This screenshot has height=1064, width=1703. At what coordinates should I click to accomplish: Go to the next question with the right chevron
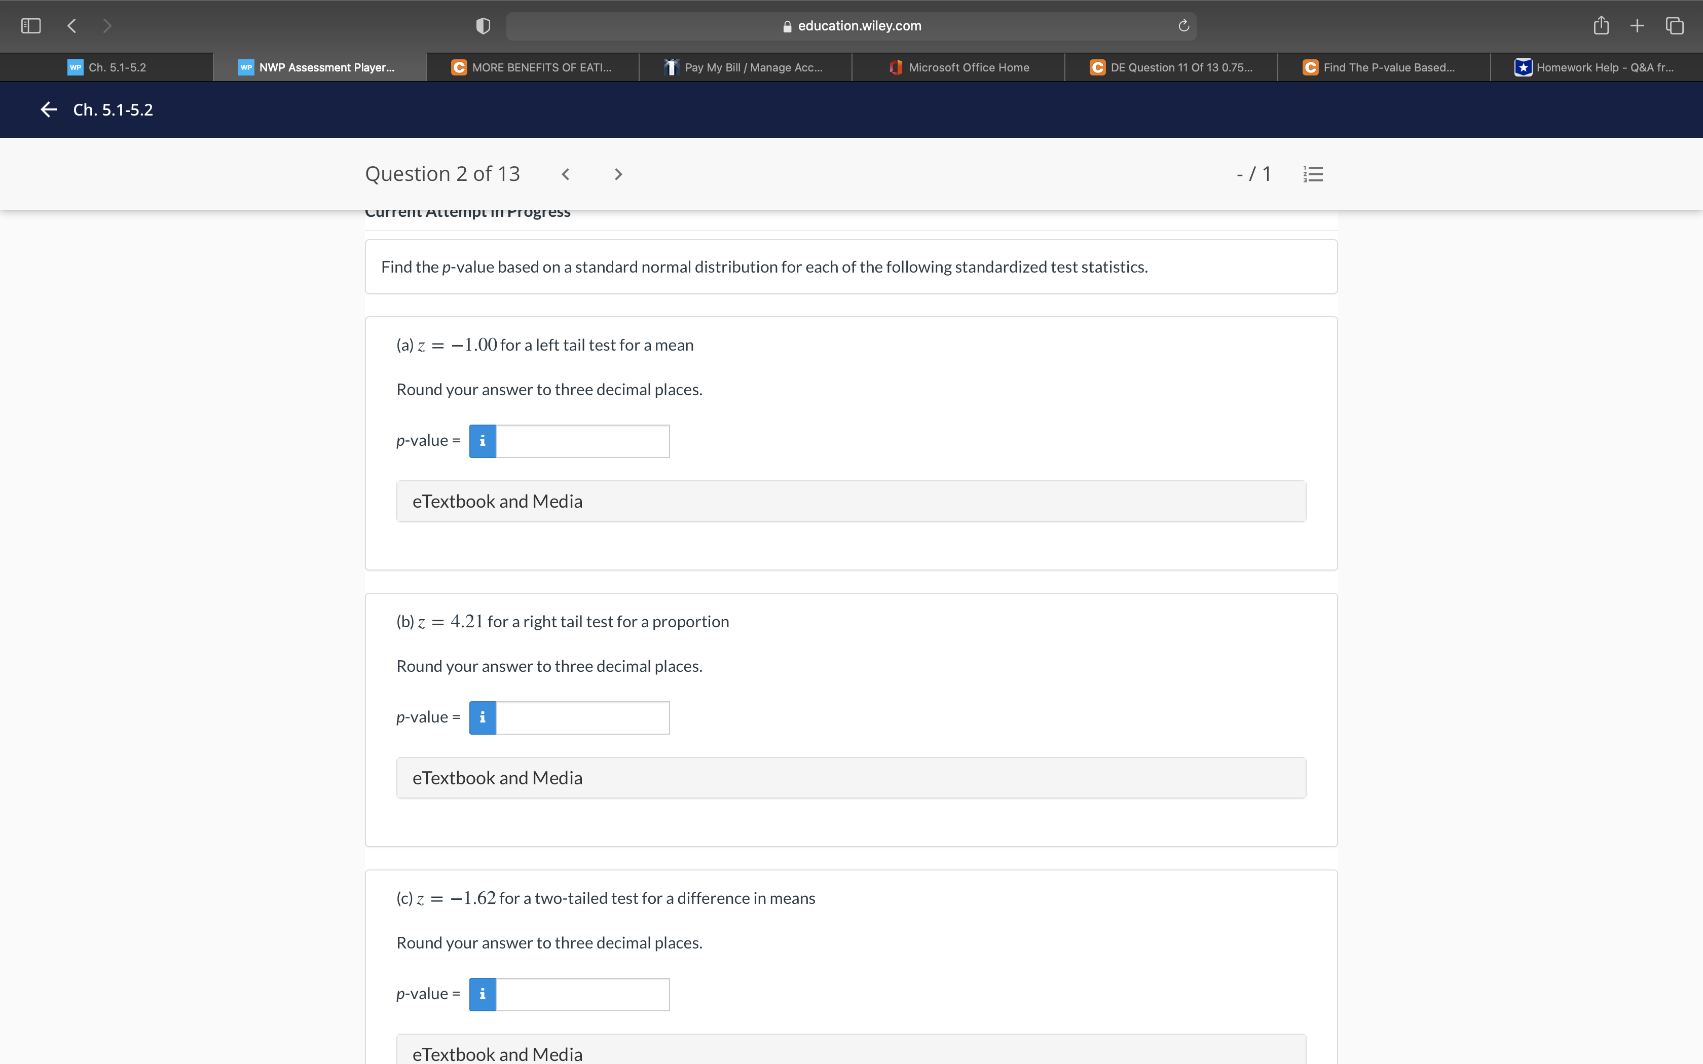617,173
